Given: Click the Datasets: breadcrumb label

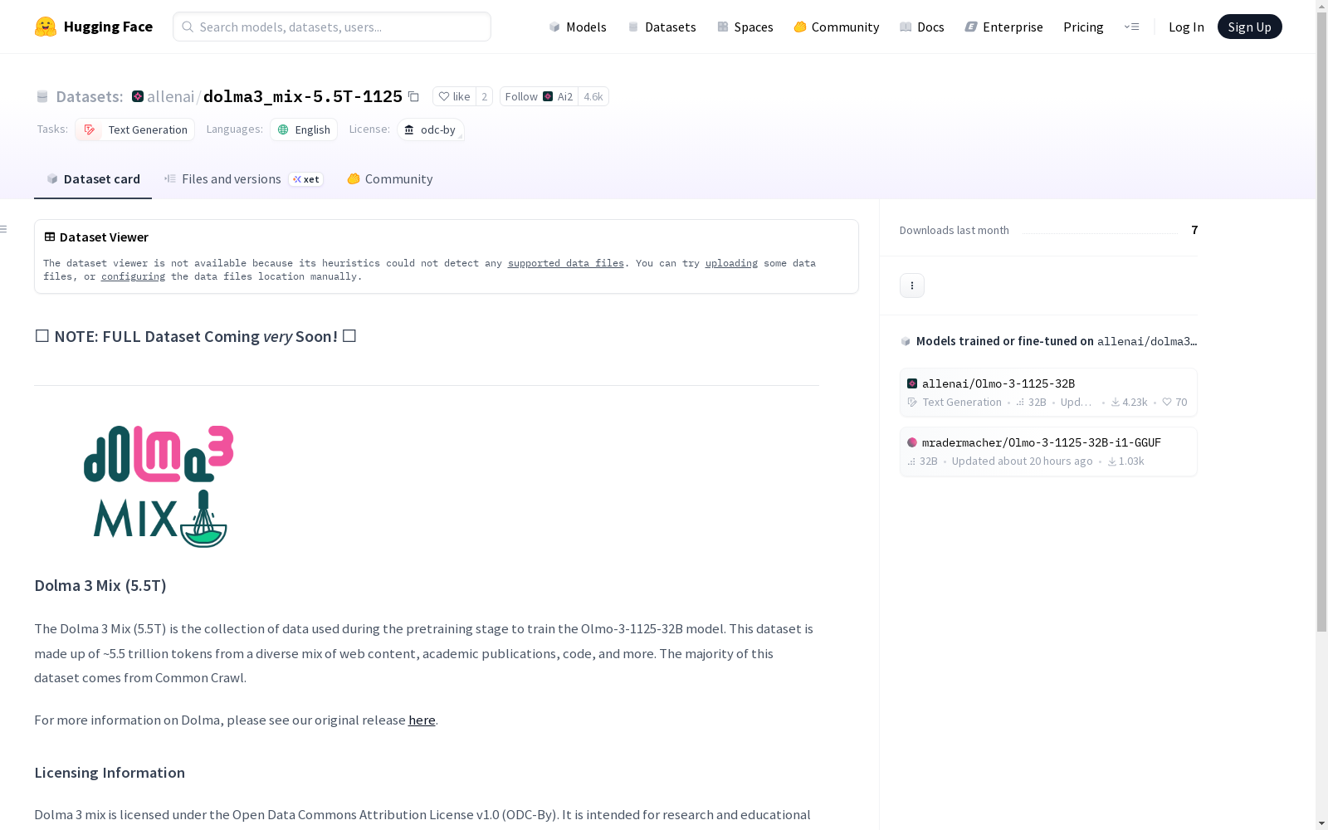Looking at the screenshot, I should click(89, 96).
